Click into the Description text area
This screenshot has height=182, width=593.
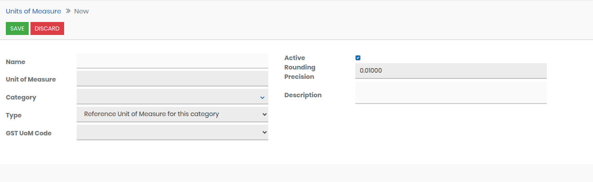pyautogui.click(x=450, y=93)
